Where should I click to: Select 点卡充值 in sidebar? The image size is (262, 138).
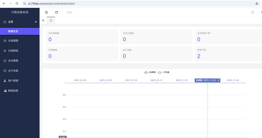tap(13, 71)
